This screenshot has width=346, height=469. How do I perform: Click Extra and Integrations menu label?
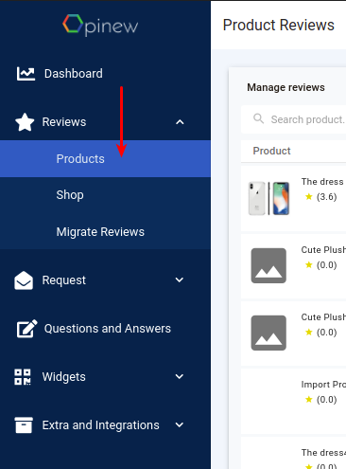coord(101,425)
